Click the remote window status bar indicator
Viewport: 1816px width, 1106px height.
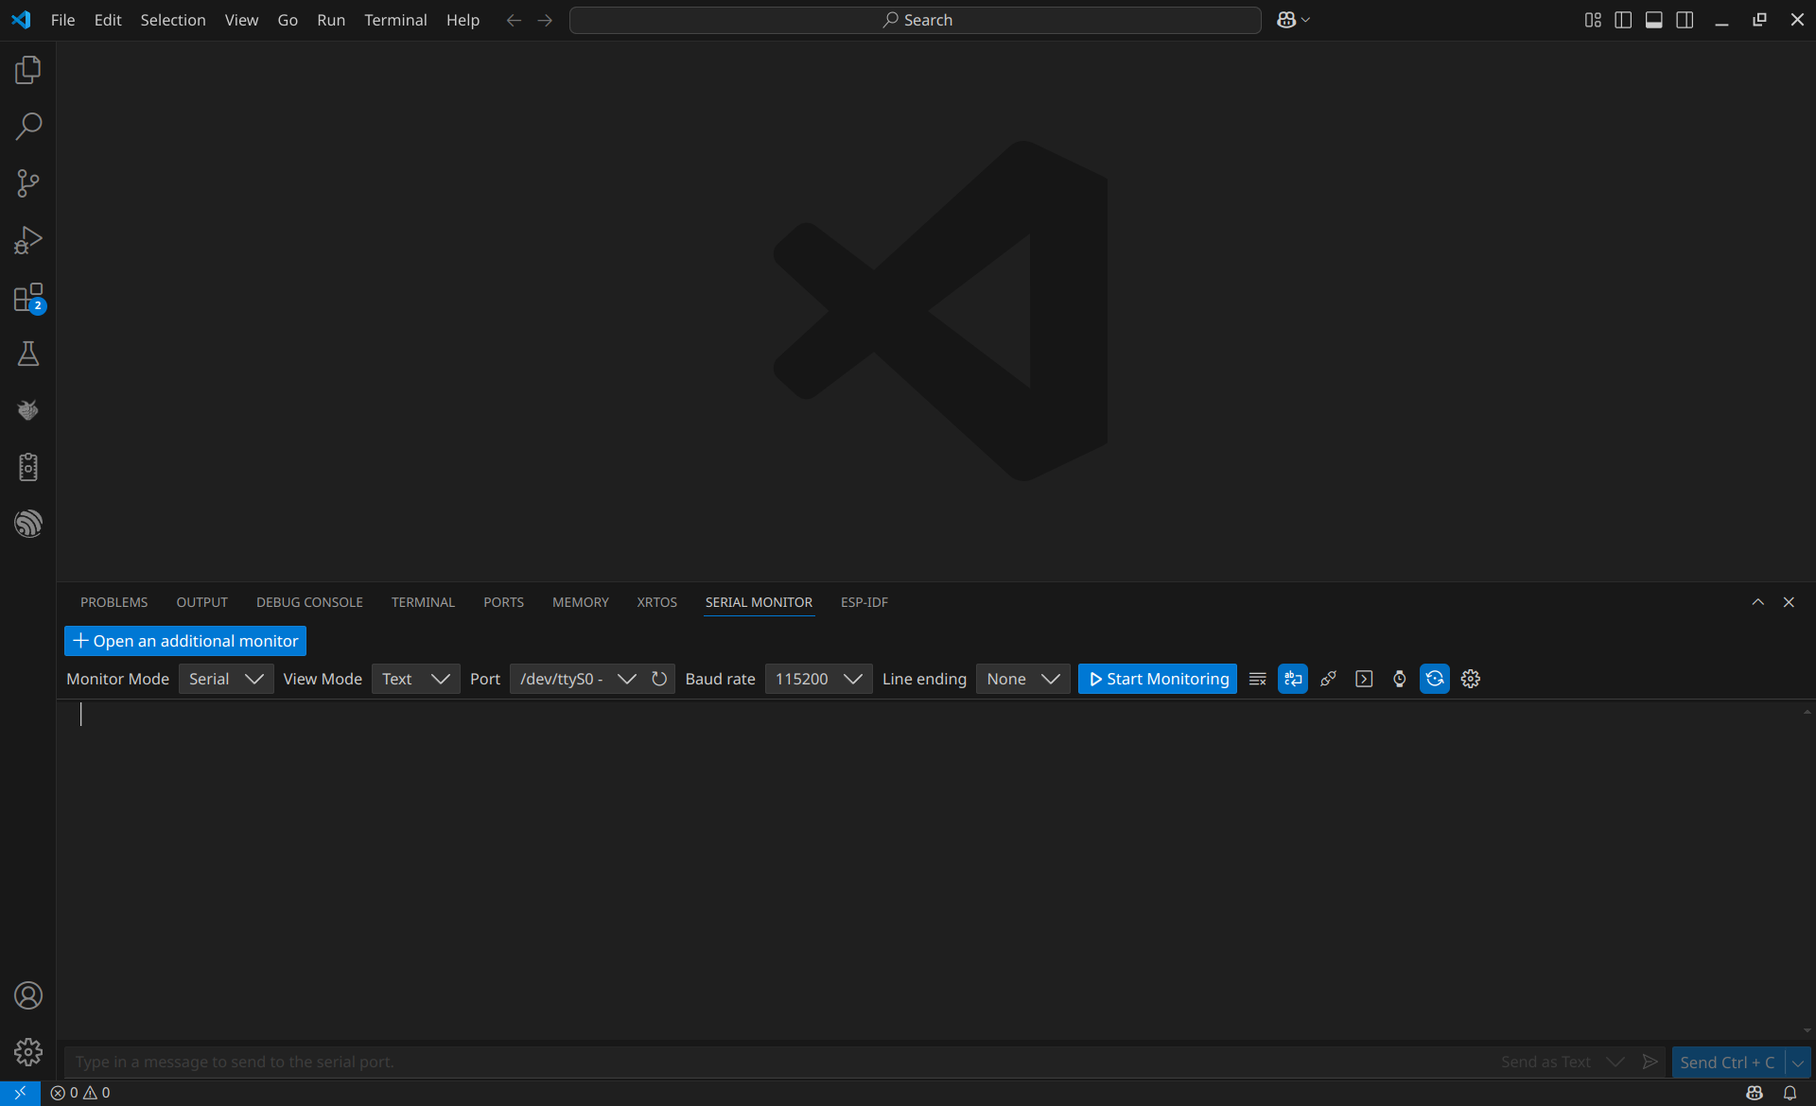pyautogui.click(x=20, y=1093)
